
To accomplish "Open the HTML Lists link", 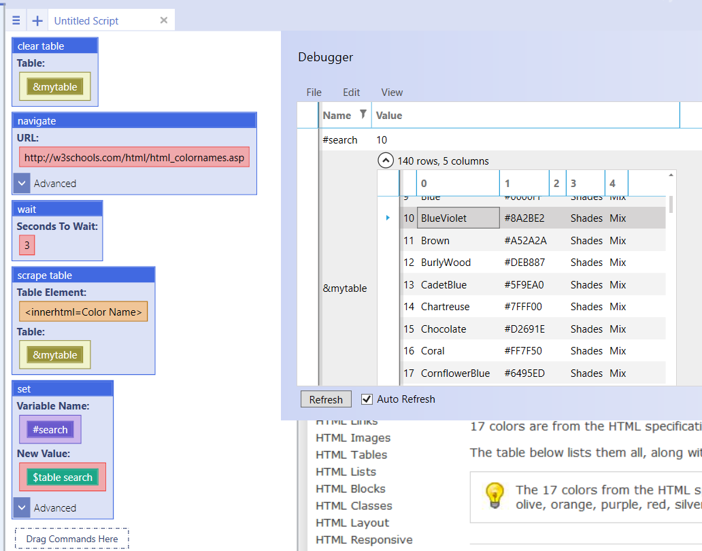I will pos(346,472).
